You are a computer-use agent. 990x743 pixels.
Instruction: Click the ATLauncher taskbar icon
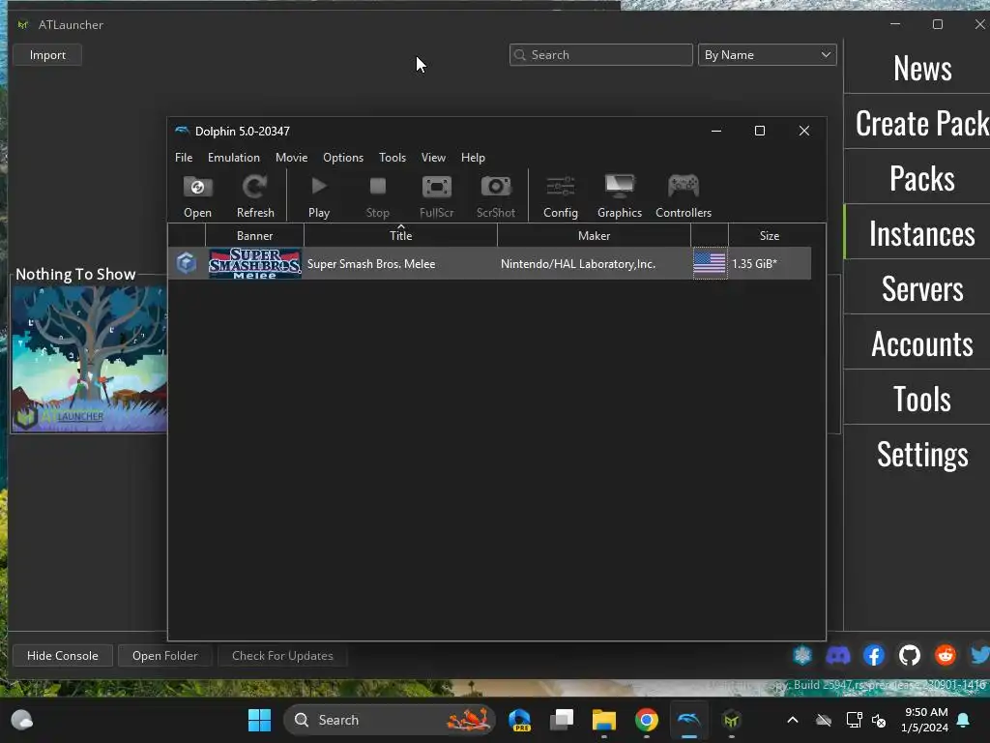coord(731,720)
